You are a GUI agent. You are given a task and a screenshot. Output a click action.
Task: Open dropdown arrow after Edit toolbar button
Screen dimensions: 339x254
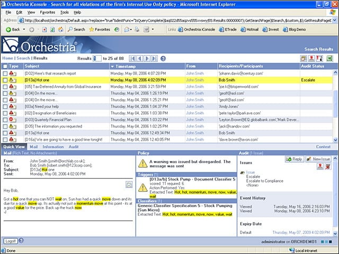pos(153,30)
